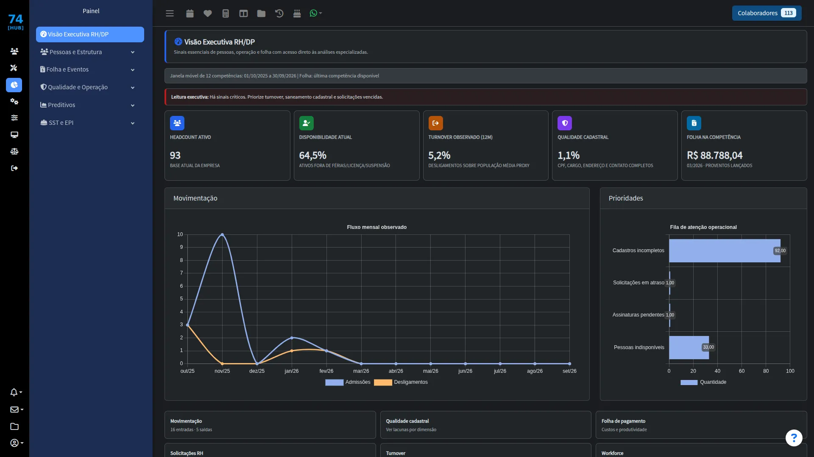
Task: Click the Turnover Observado card icon
Action: tap(435, 123)
